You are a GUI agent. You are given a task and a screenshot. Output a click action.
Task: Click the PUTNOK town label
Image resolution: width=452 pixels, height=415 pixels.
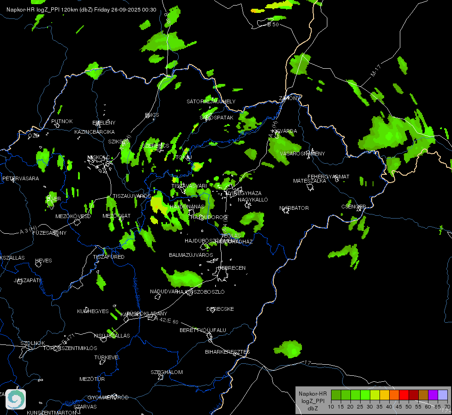[x=62, y=121]
